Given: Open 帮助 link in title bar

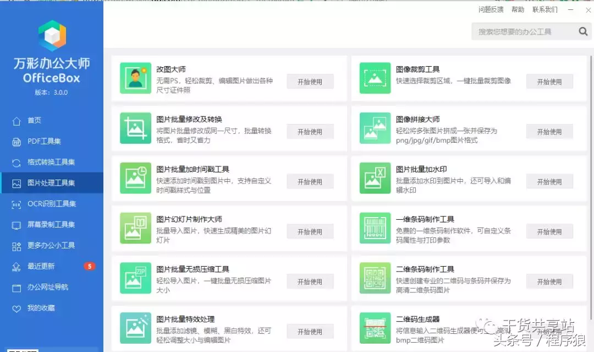Looking at the screenshot, I should [x=518, y=9].
